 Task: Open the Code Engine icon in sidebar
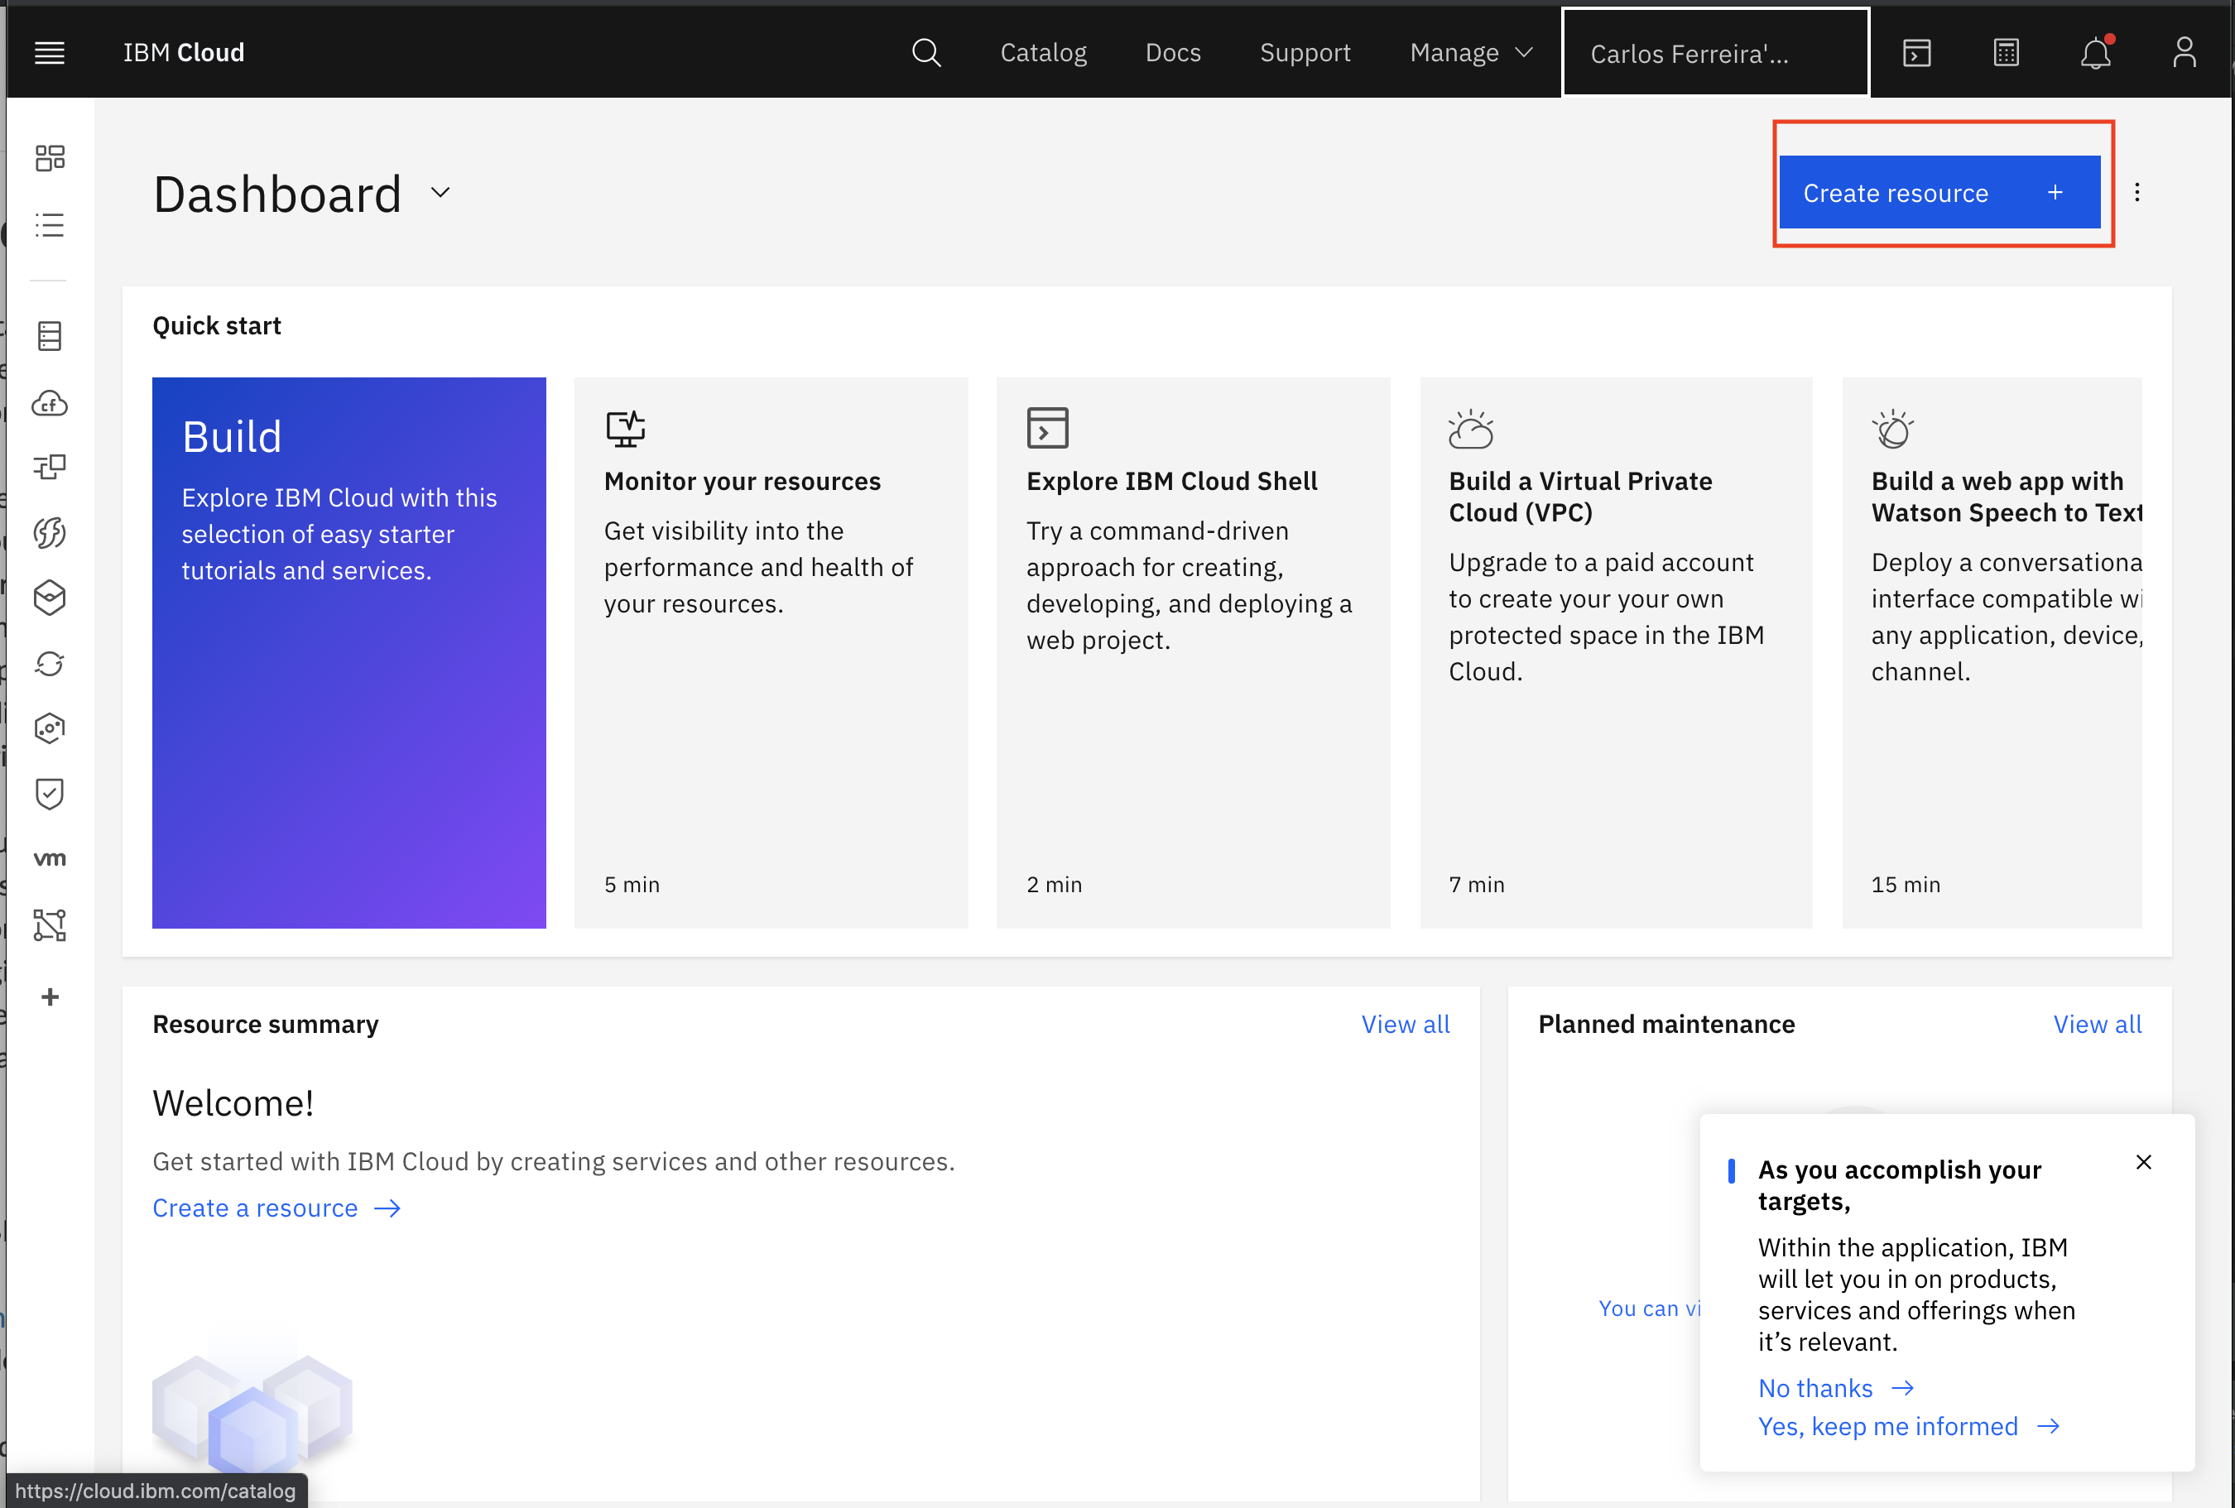(x=49, y=468)
